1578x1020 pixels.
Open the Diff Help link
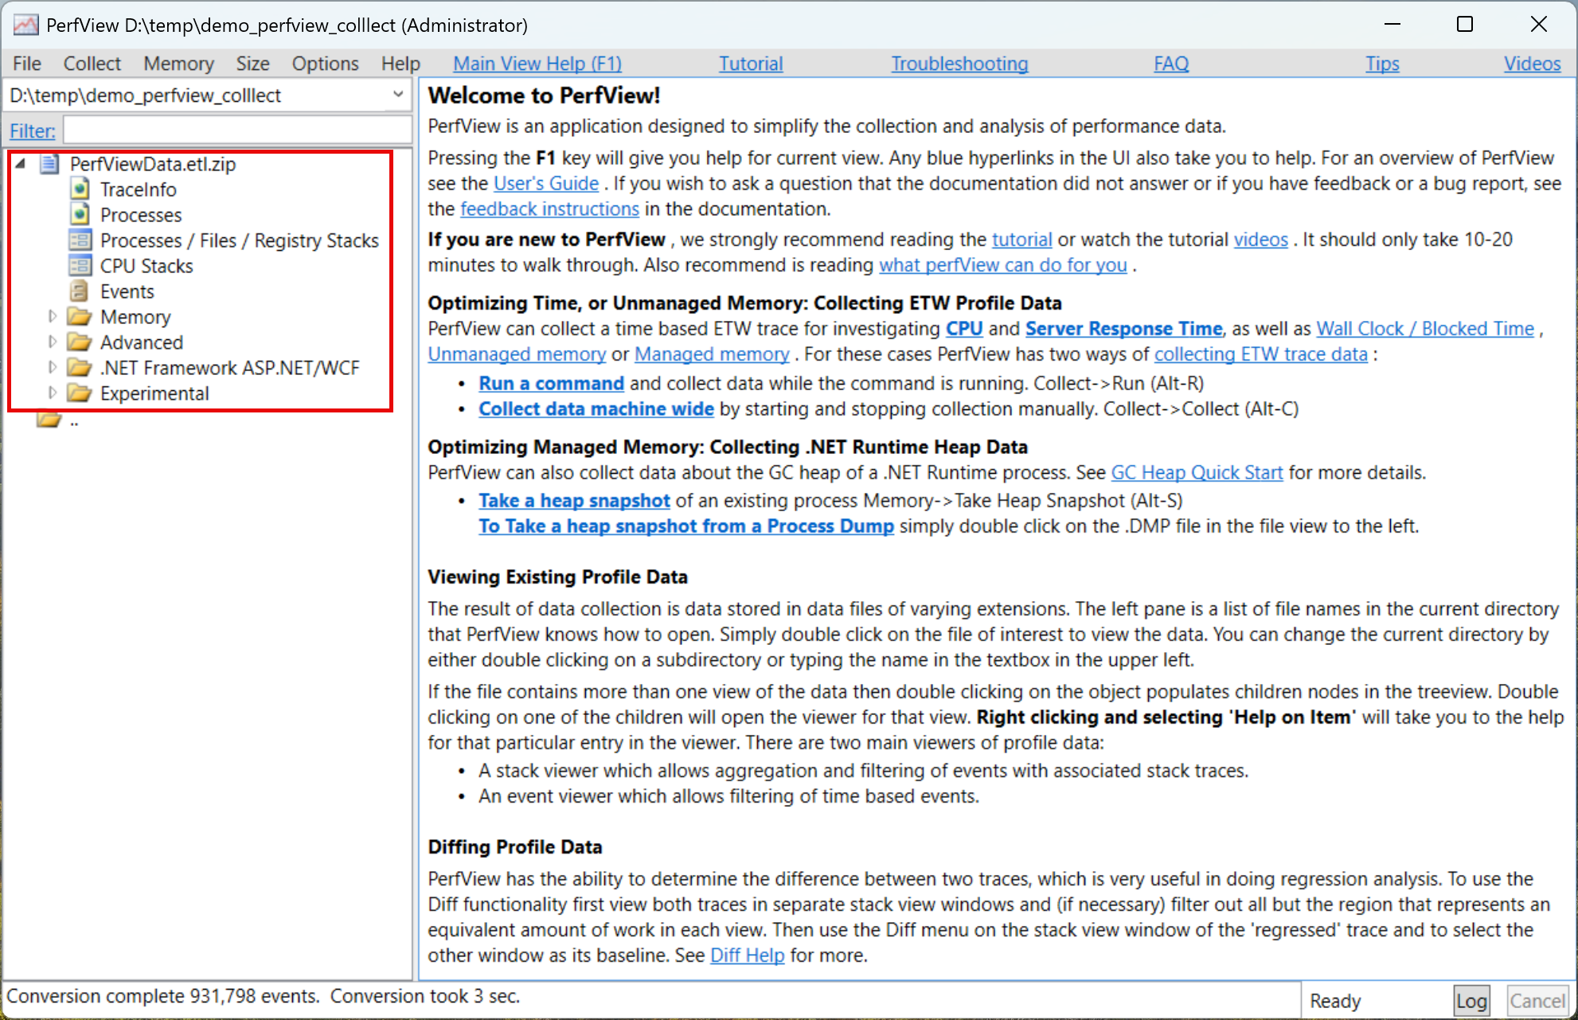(x=747, y=956)
